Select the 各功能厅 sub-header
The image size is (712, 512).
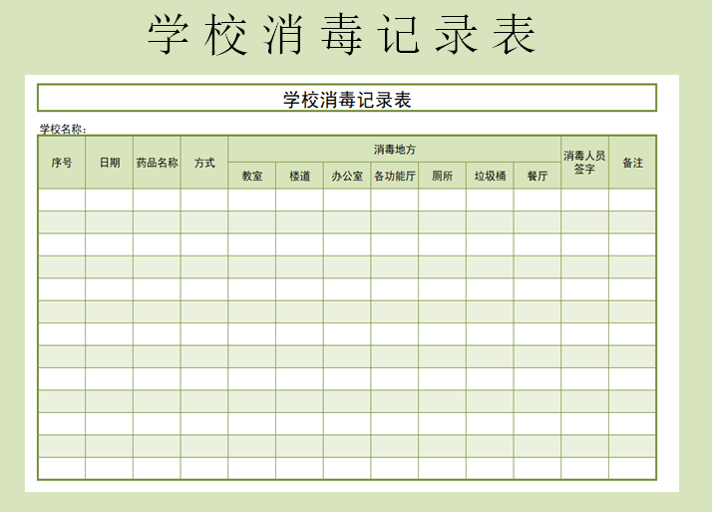[x=395, y=176]
